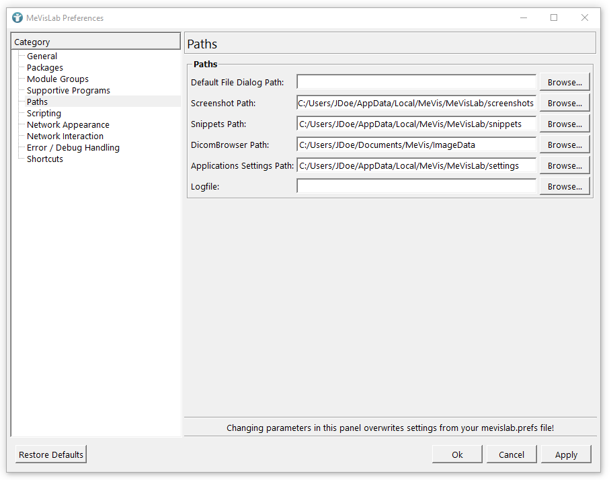The height and width of the screenshot is (480, 611).
Task: Click the Default File Dialog Path field
Action: coord(416,83)
